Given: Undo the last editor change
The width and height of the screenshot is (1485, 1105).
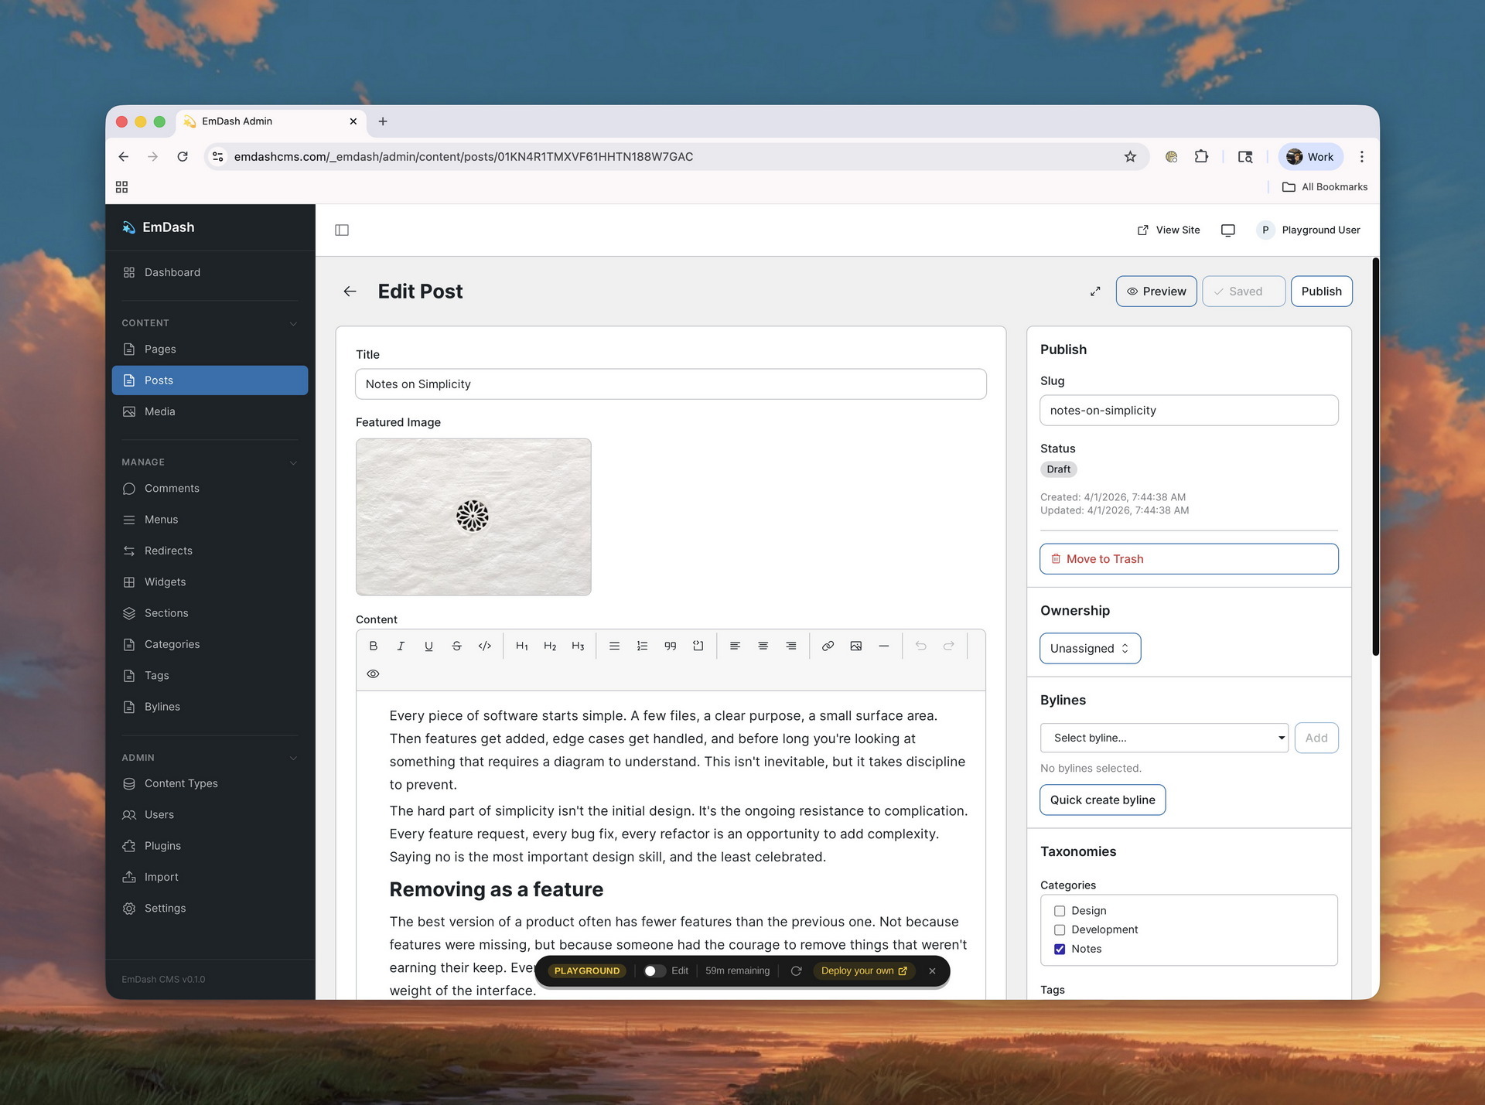Looking at the screenshot, I should point(920,646).
